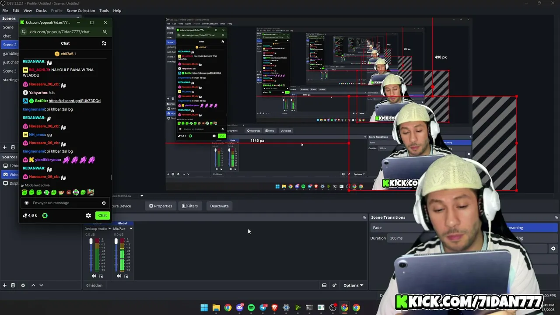Open the Windows Start menu
This screenshot has height=315, width=560.
[x=204, y=308]
